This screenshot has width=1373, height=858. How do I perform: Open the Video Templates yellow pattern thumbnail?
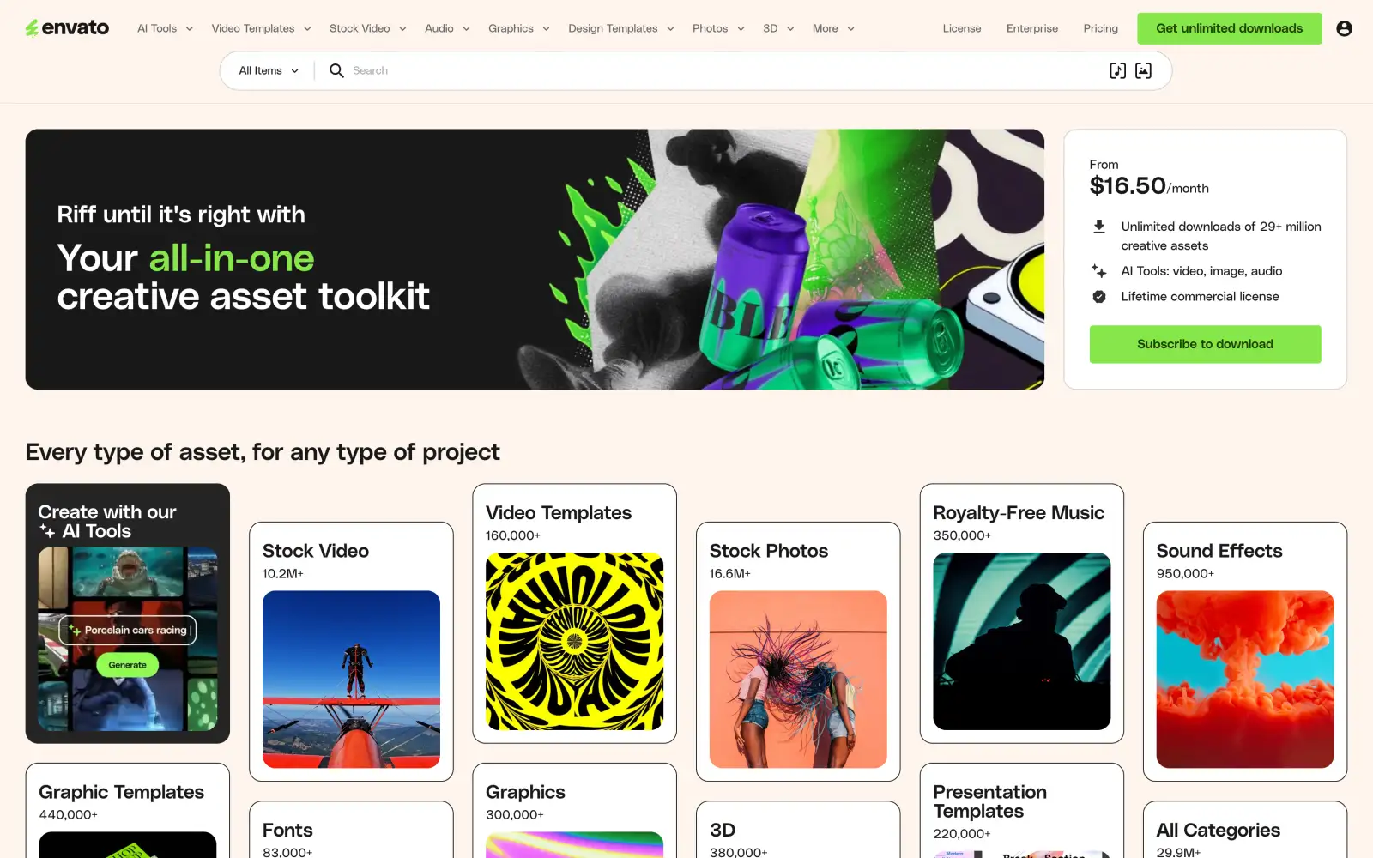tap(574, 641)
